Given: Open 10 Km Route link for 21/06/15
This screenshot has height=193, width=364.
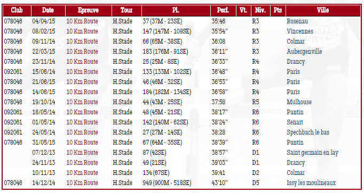Looking at the screenshot, I should (82, 82).
